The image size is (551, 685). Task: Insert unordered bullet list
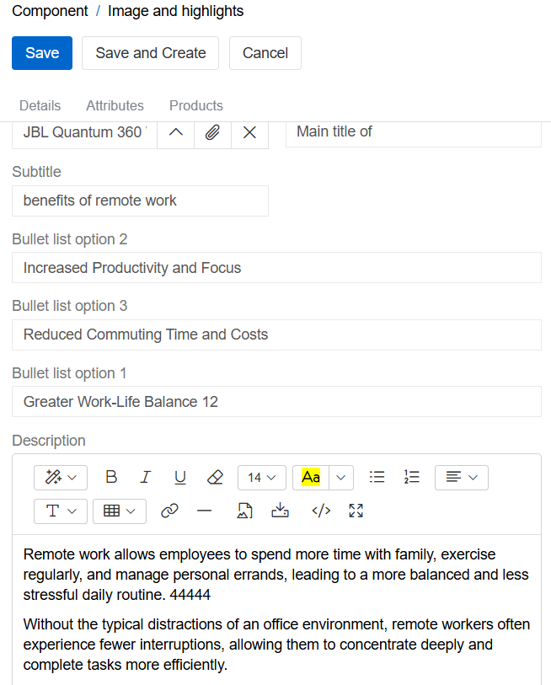(x=377, y=477)
